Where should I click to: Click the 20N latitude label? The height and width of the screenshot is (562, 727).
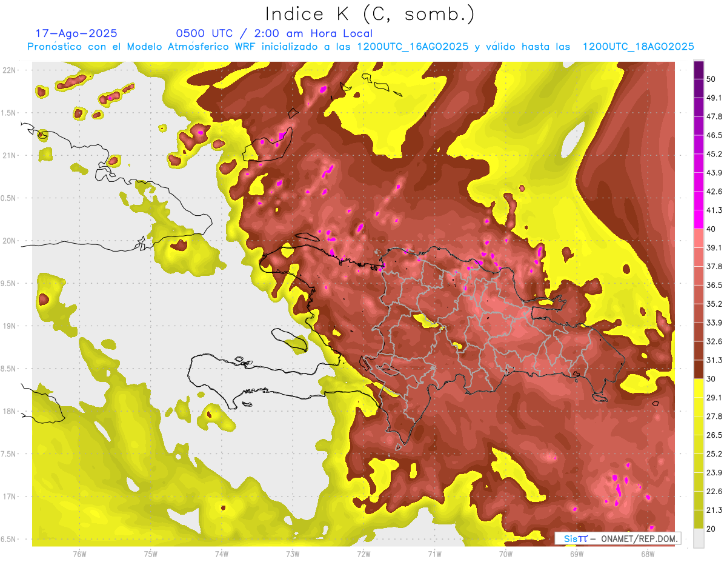9,241
